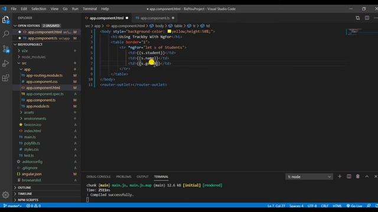Expand the node_modules folder

(x=47, y=57)
